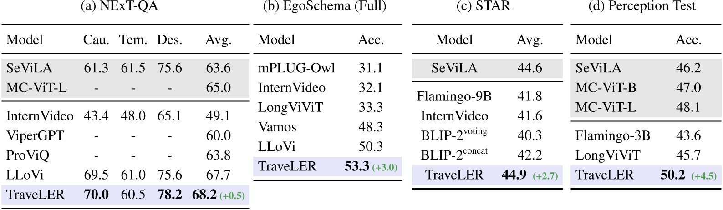Click the Flamingo-3B model name

612,136
